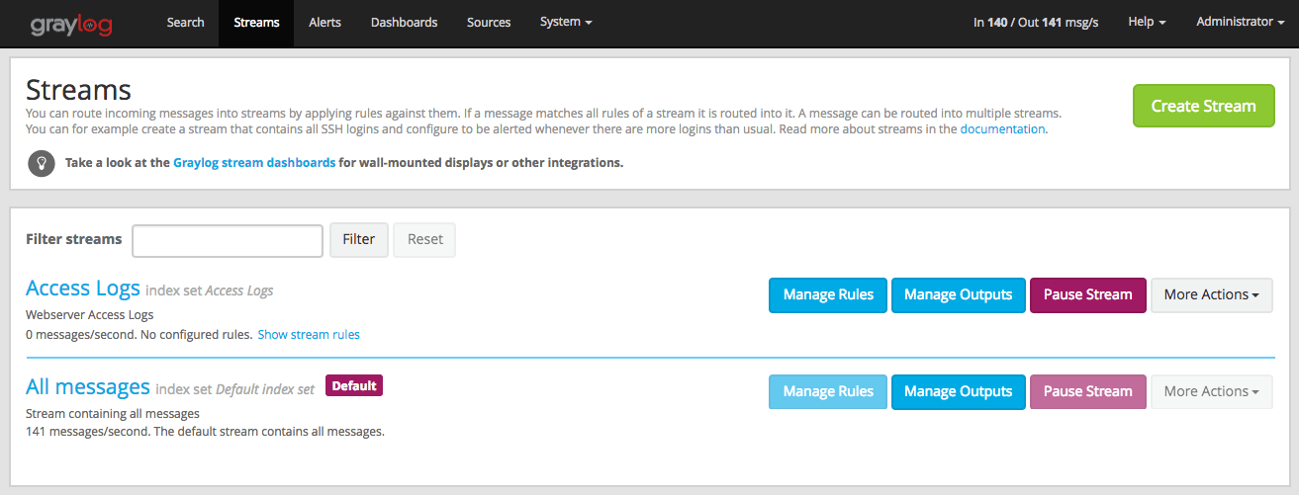Click inside the Filter streams text field

[228, 240]
